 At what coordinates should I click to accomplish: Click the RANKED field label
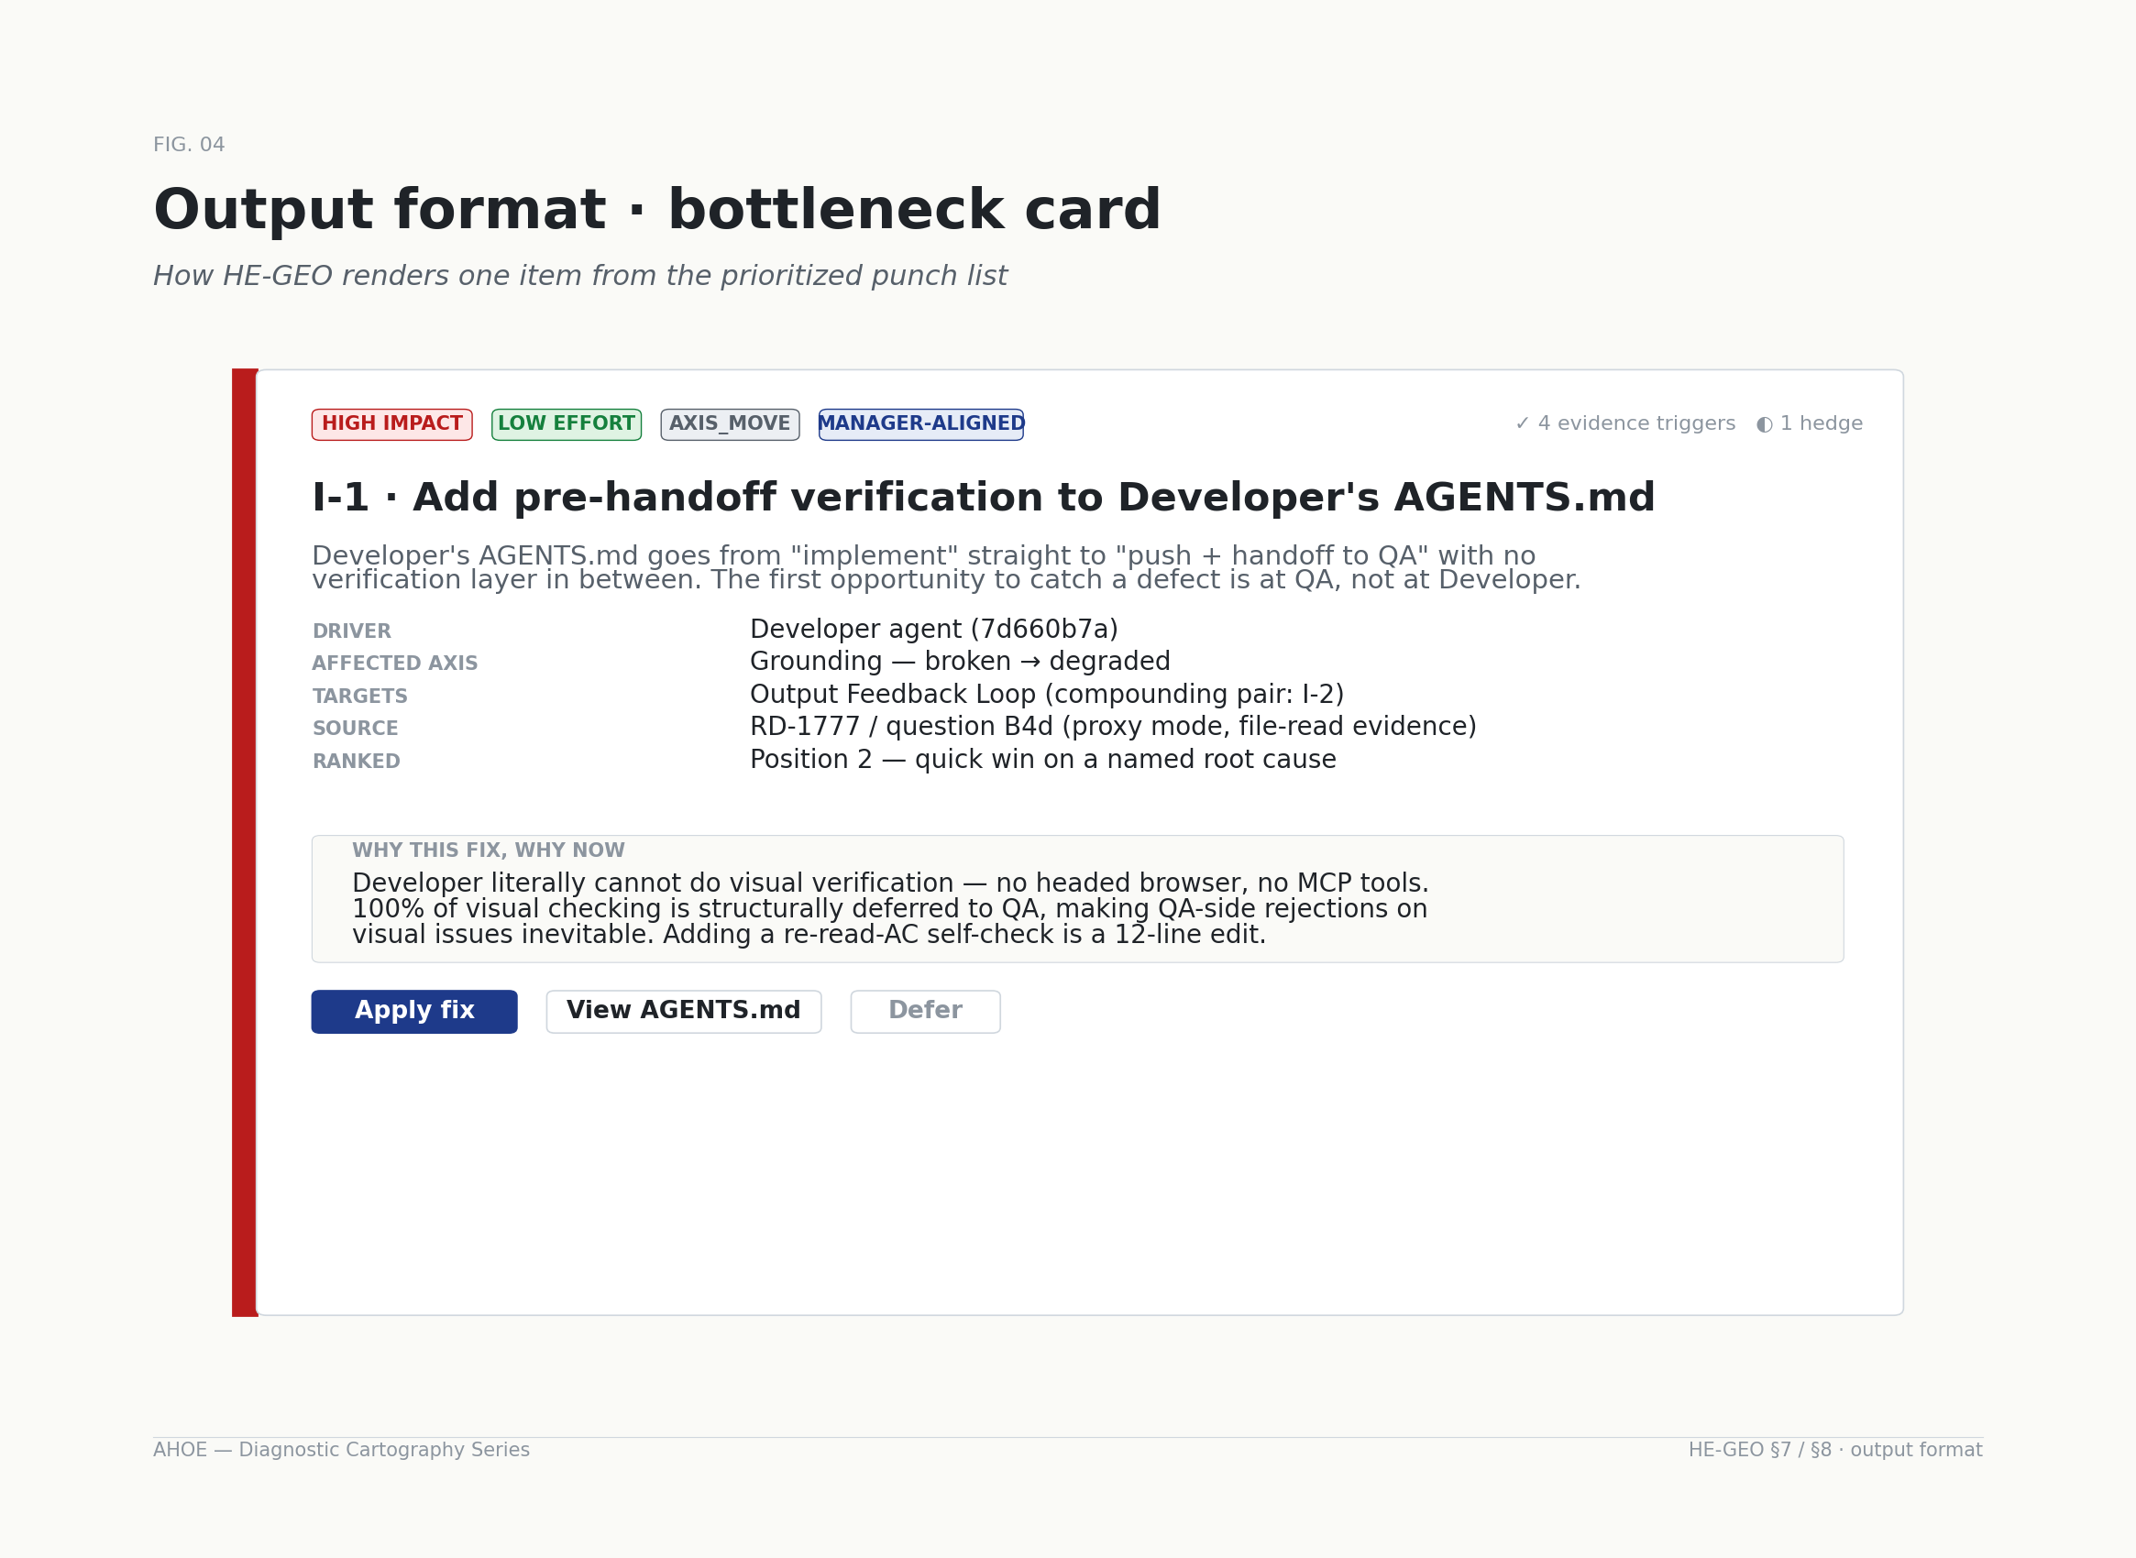pos(357,762)
